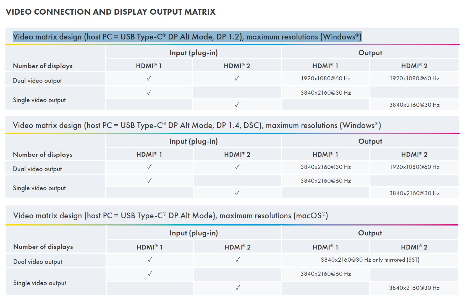Click output HDMI 1 column header in DP 1.4 table
469x305 pixels.
(325, 155)
